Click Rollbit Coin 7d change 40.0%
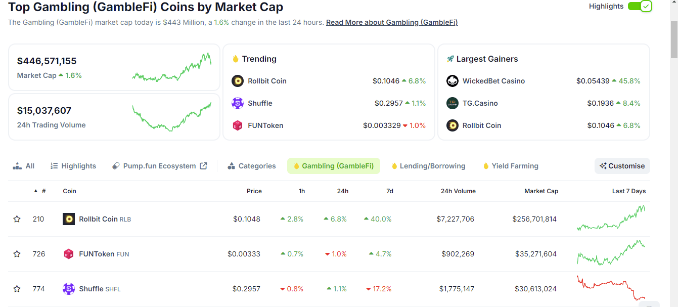 pos(378,219)
